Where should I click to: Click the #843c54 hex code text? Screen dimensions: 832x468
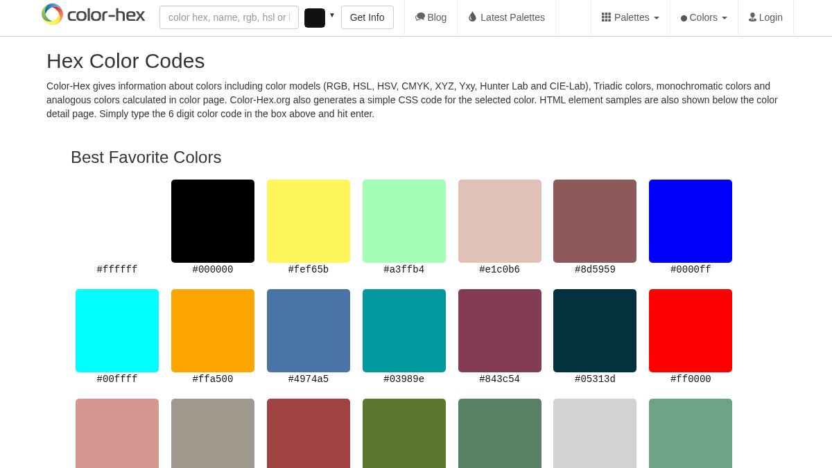pos(500,379)
